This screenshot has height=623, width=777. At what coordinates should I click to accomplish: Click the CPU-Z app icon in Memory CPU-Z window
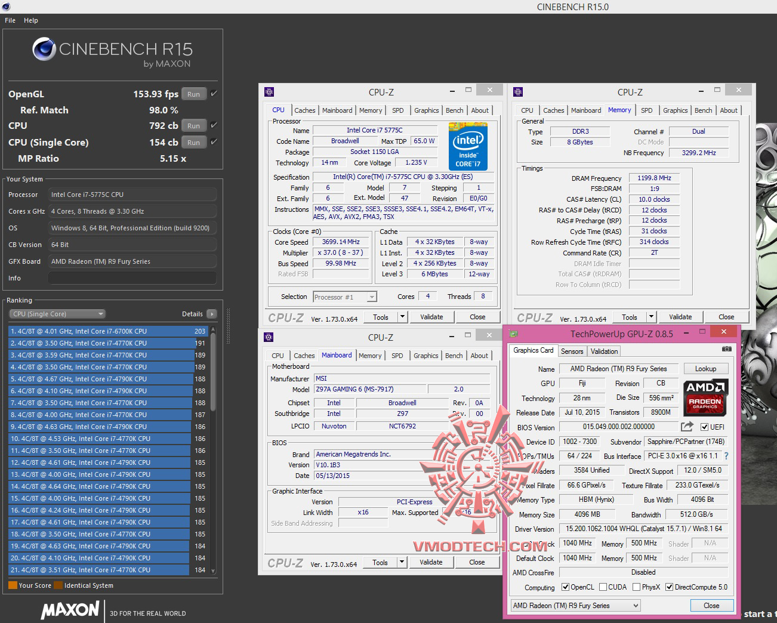(518, 91)
